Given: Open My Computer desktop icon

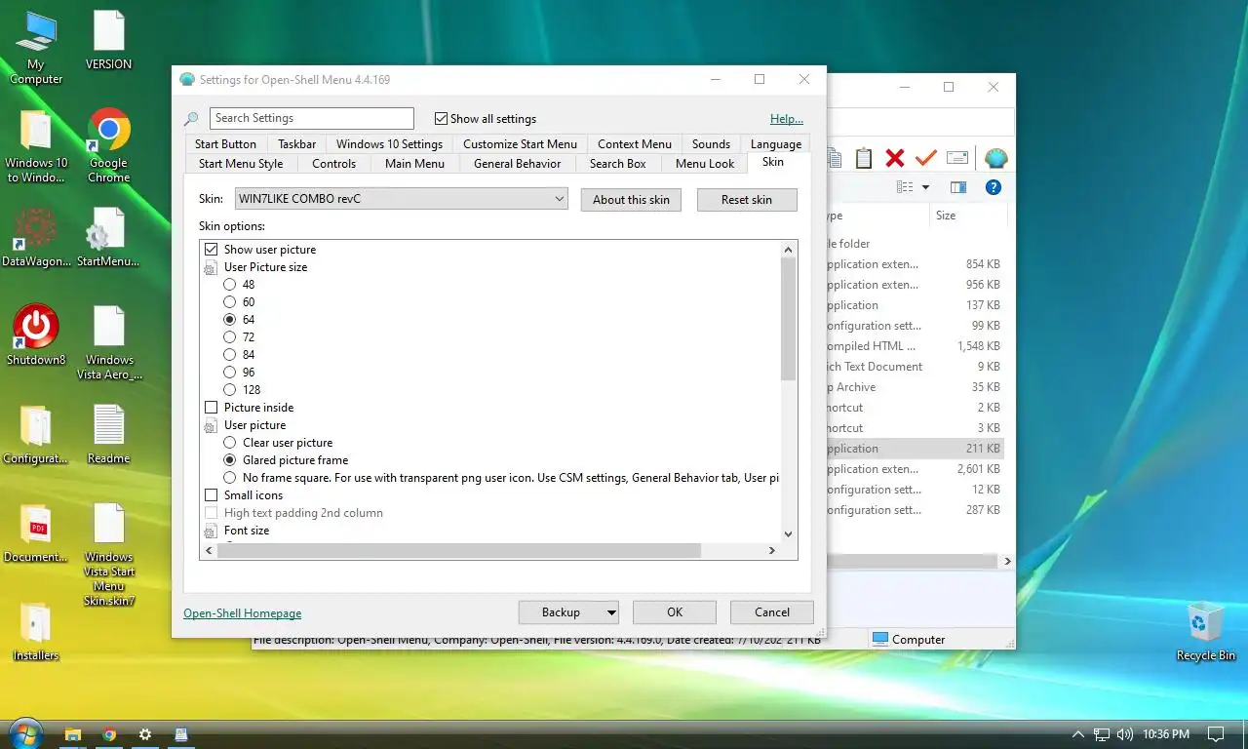Looking at the screenshot, I should [x=36, y=48].
